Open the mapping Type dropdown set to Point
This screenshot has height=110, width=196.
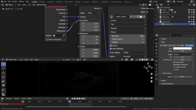click(93, 13)
